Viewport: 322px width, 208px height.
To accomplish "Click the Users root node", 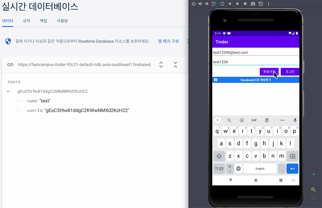I will click(x=14, y=82).
